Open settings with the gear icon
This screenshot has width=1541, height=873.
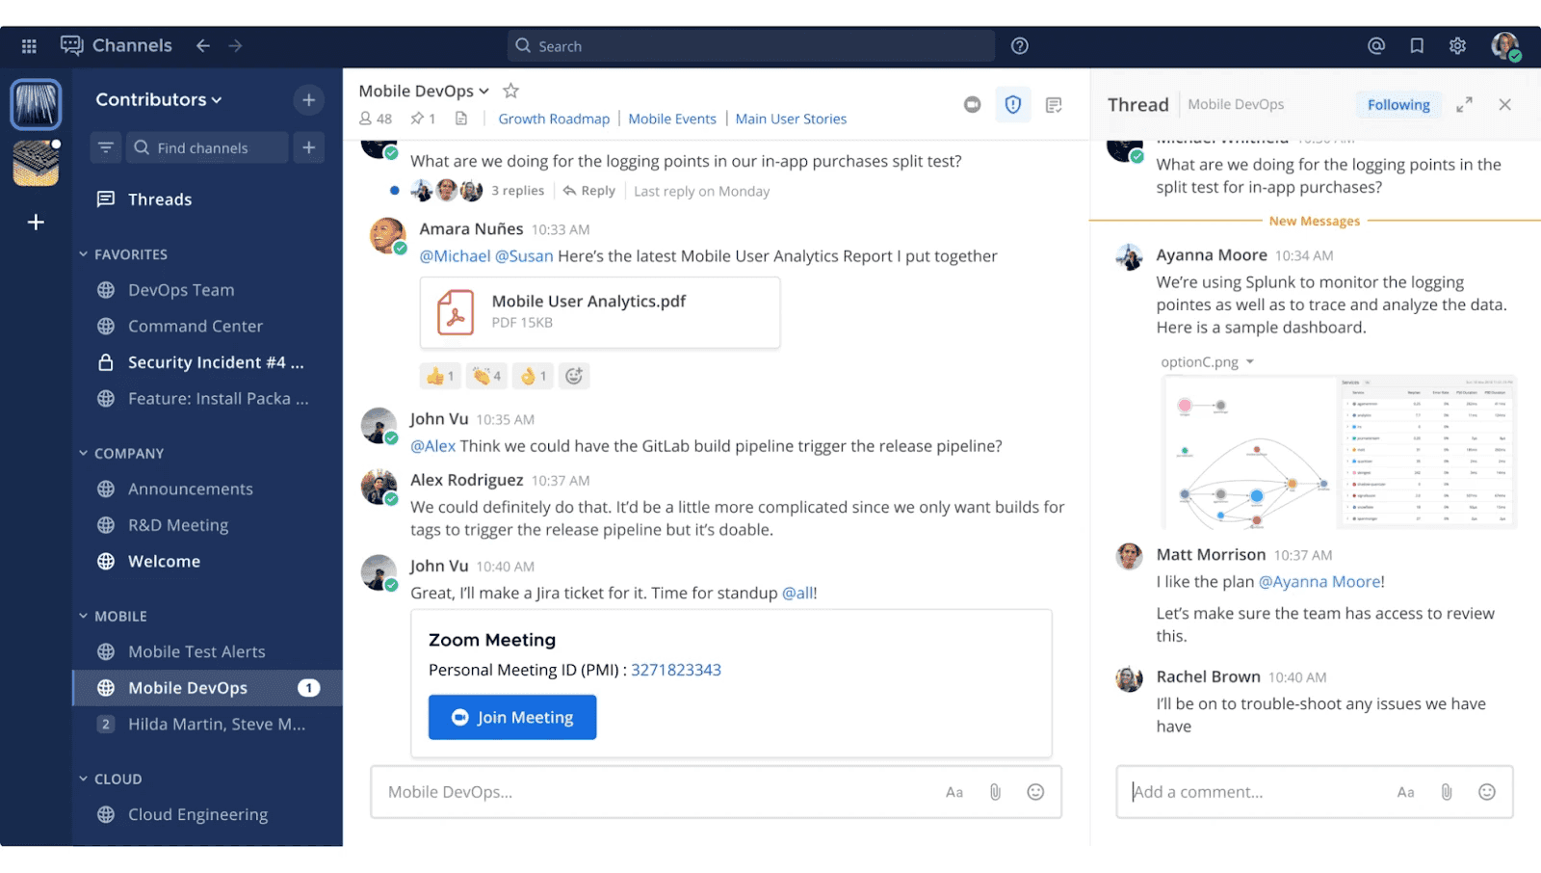1457,45
